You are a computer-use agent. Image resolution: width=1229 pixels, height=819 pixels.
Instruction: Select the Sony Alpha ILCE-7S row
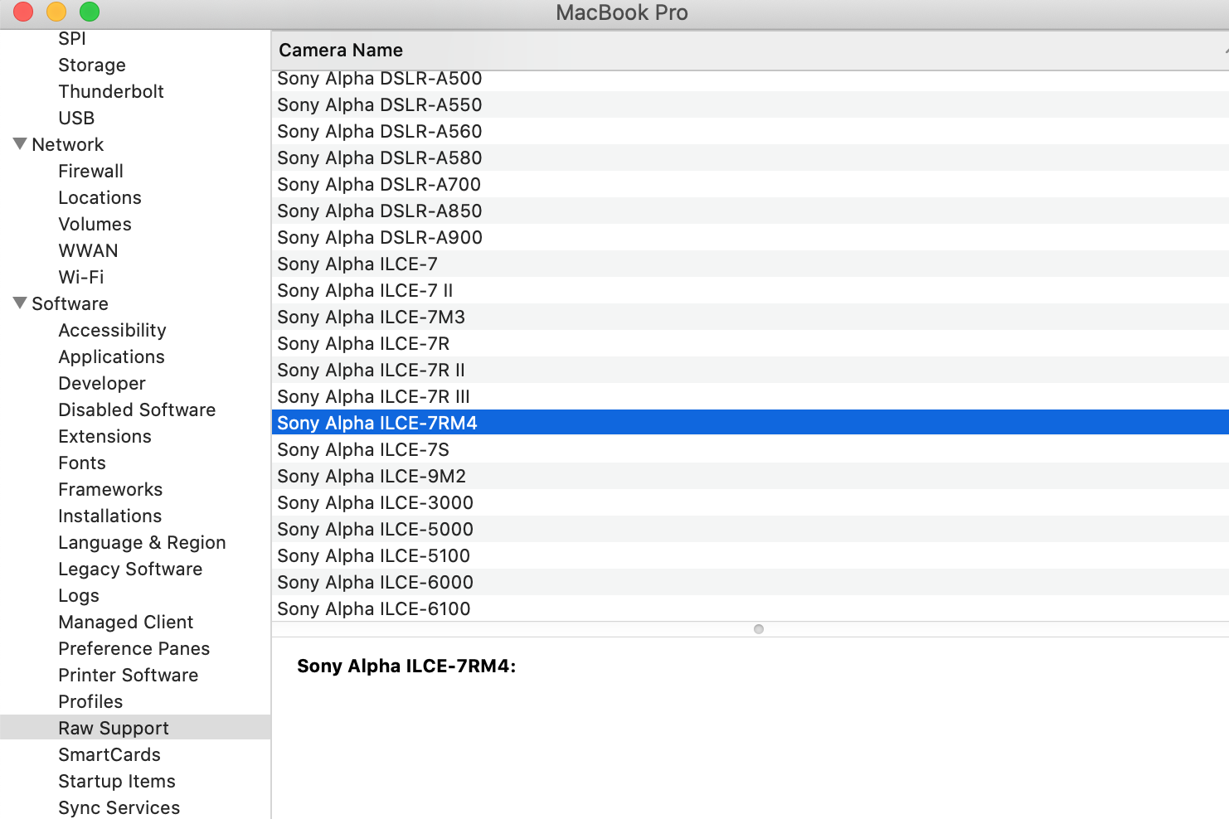(751, 449)
